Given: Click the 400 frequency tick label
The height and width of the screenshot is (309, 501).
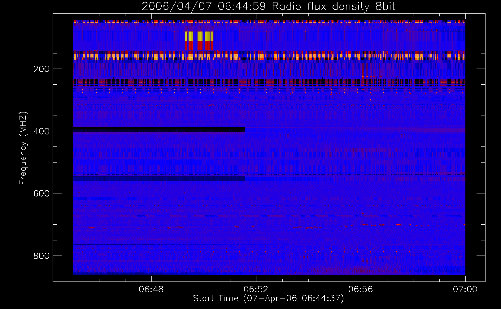Looking at the screenshot, I should 41,131.
